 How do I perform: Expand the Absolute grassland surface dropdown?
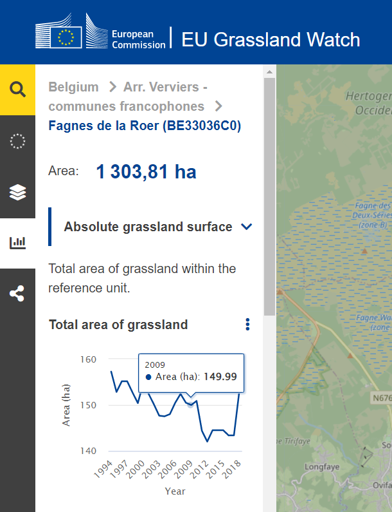pos(246,227)
